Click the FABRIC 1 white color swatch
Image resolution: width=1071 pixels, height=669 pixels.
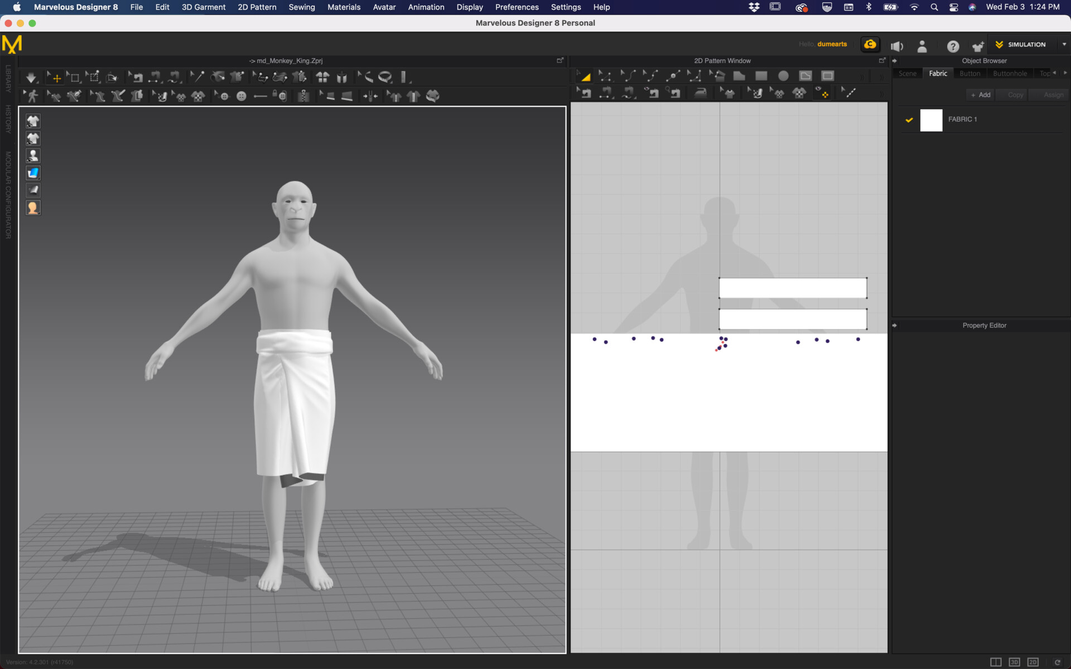coord(931,120)
